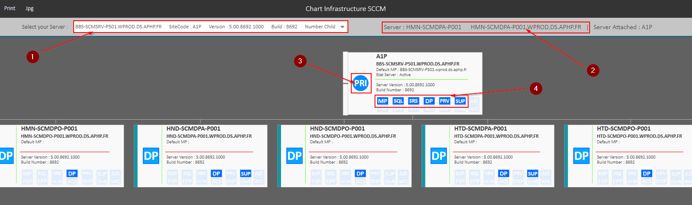Image resolution: width=692 pixels, height=205 pixels.
Task: Click the SQL role icon on A1P card
Action: click(398, 101)
